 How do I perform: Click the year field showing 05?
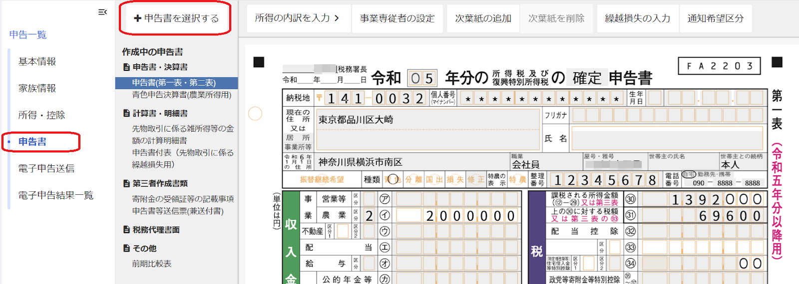(x=422, y=78)
